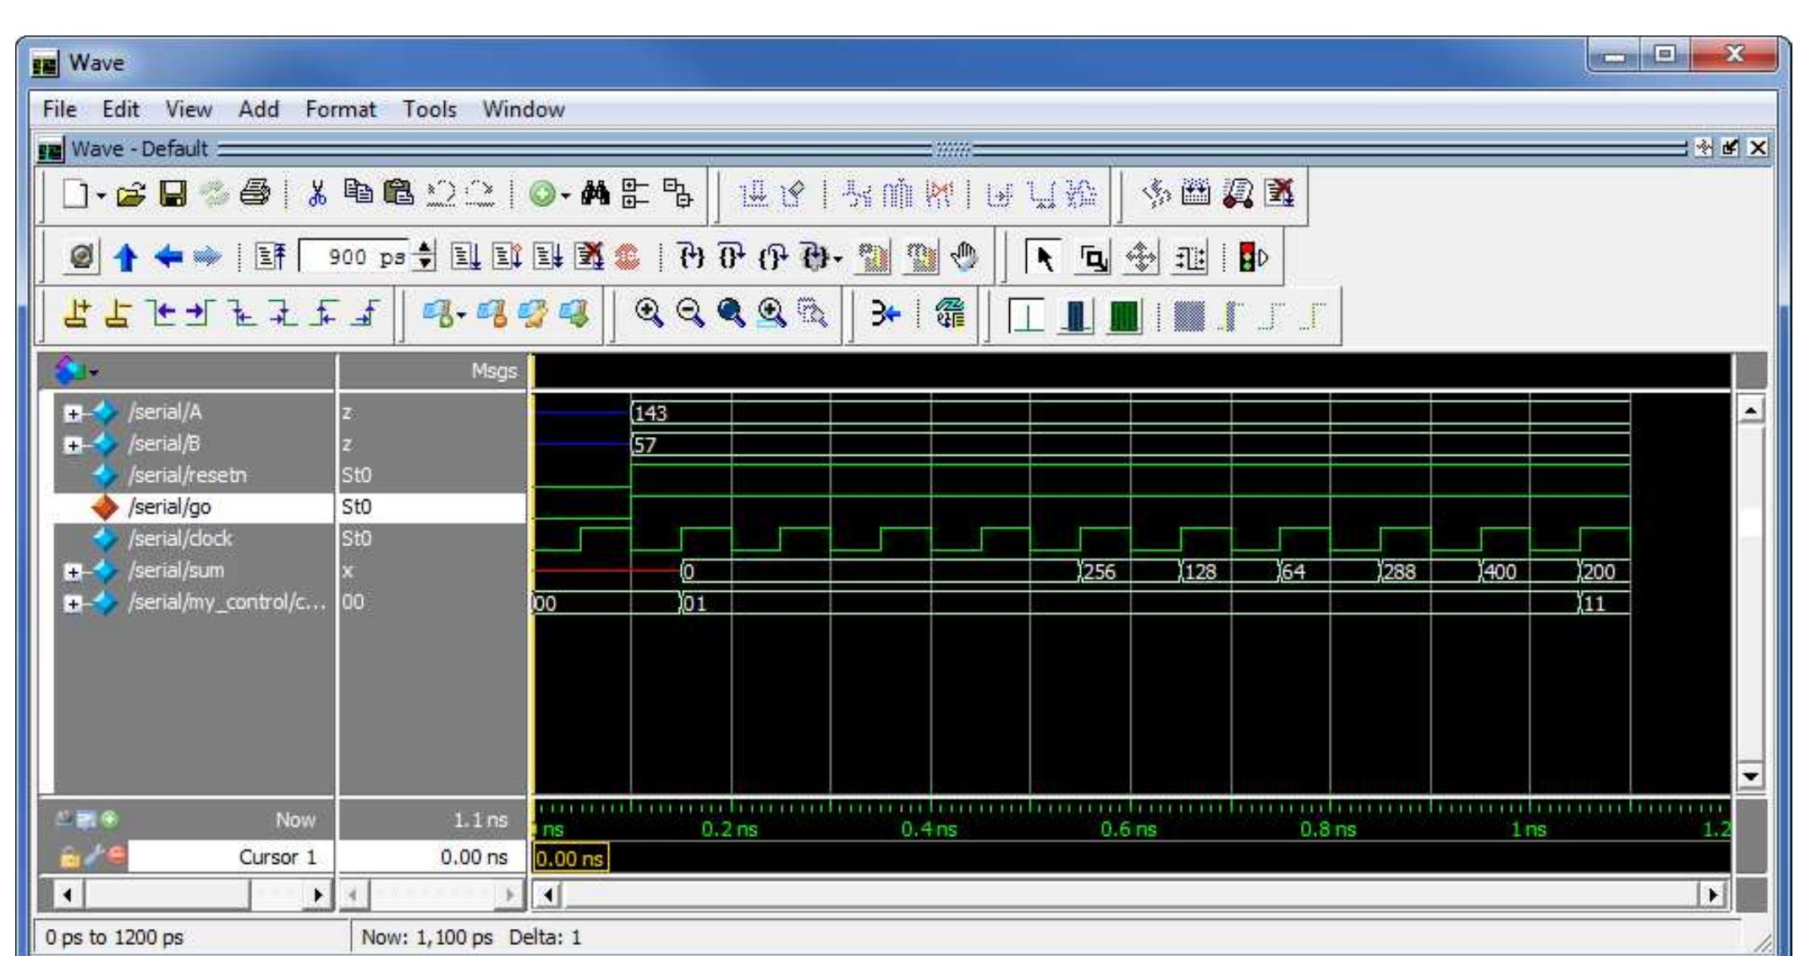Zoom in on the active cursor

(771, 314)
